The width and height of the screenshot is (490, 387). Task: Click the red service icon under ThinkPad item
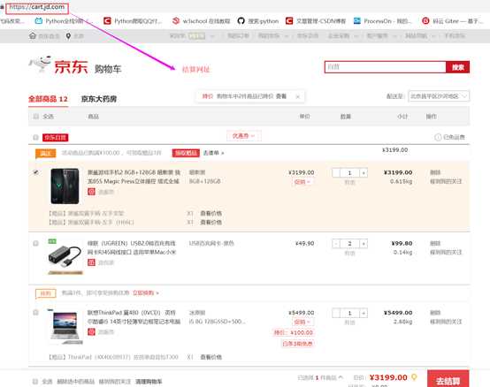click(91, 331)
